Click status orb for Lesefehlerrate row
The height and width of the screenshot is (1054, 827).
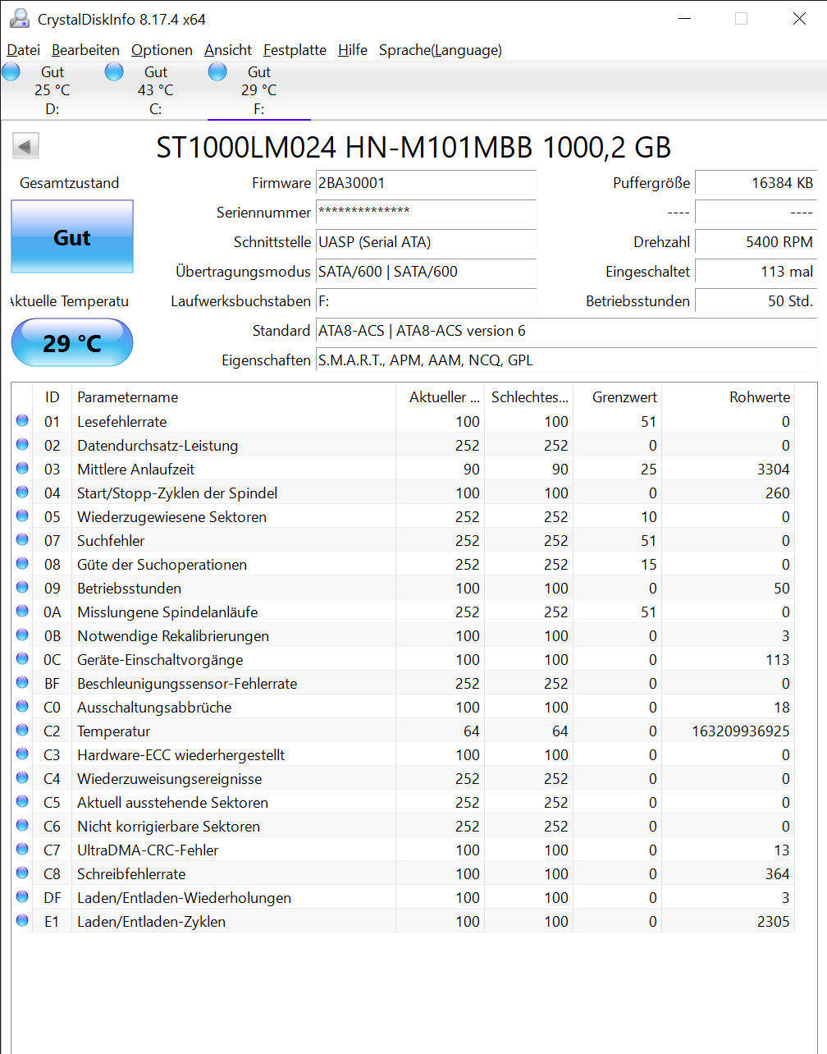[x=22, y=421]
